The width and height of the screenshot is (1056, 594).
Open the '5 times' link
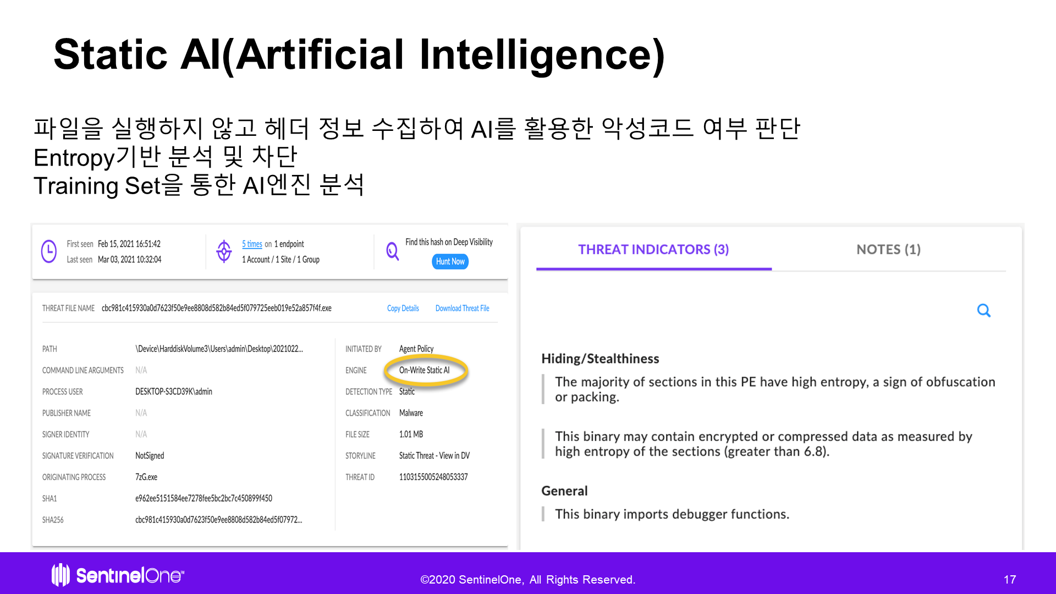click(x=252, y=244)
